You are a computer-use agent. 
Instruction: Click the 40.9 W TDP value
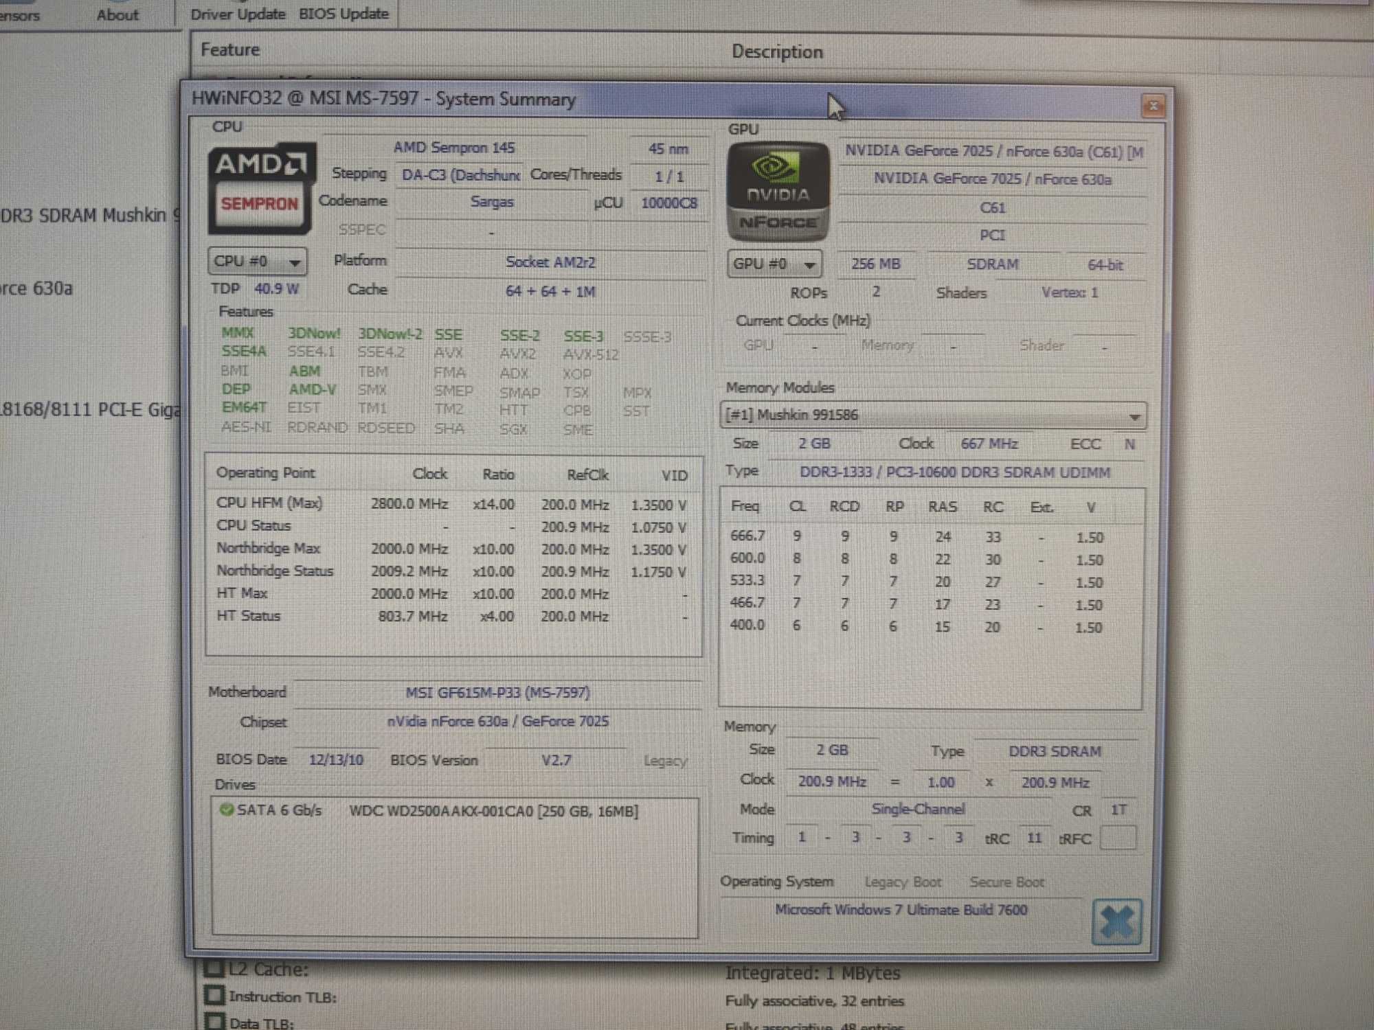click(276, 288)
